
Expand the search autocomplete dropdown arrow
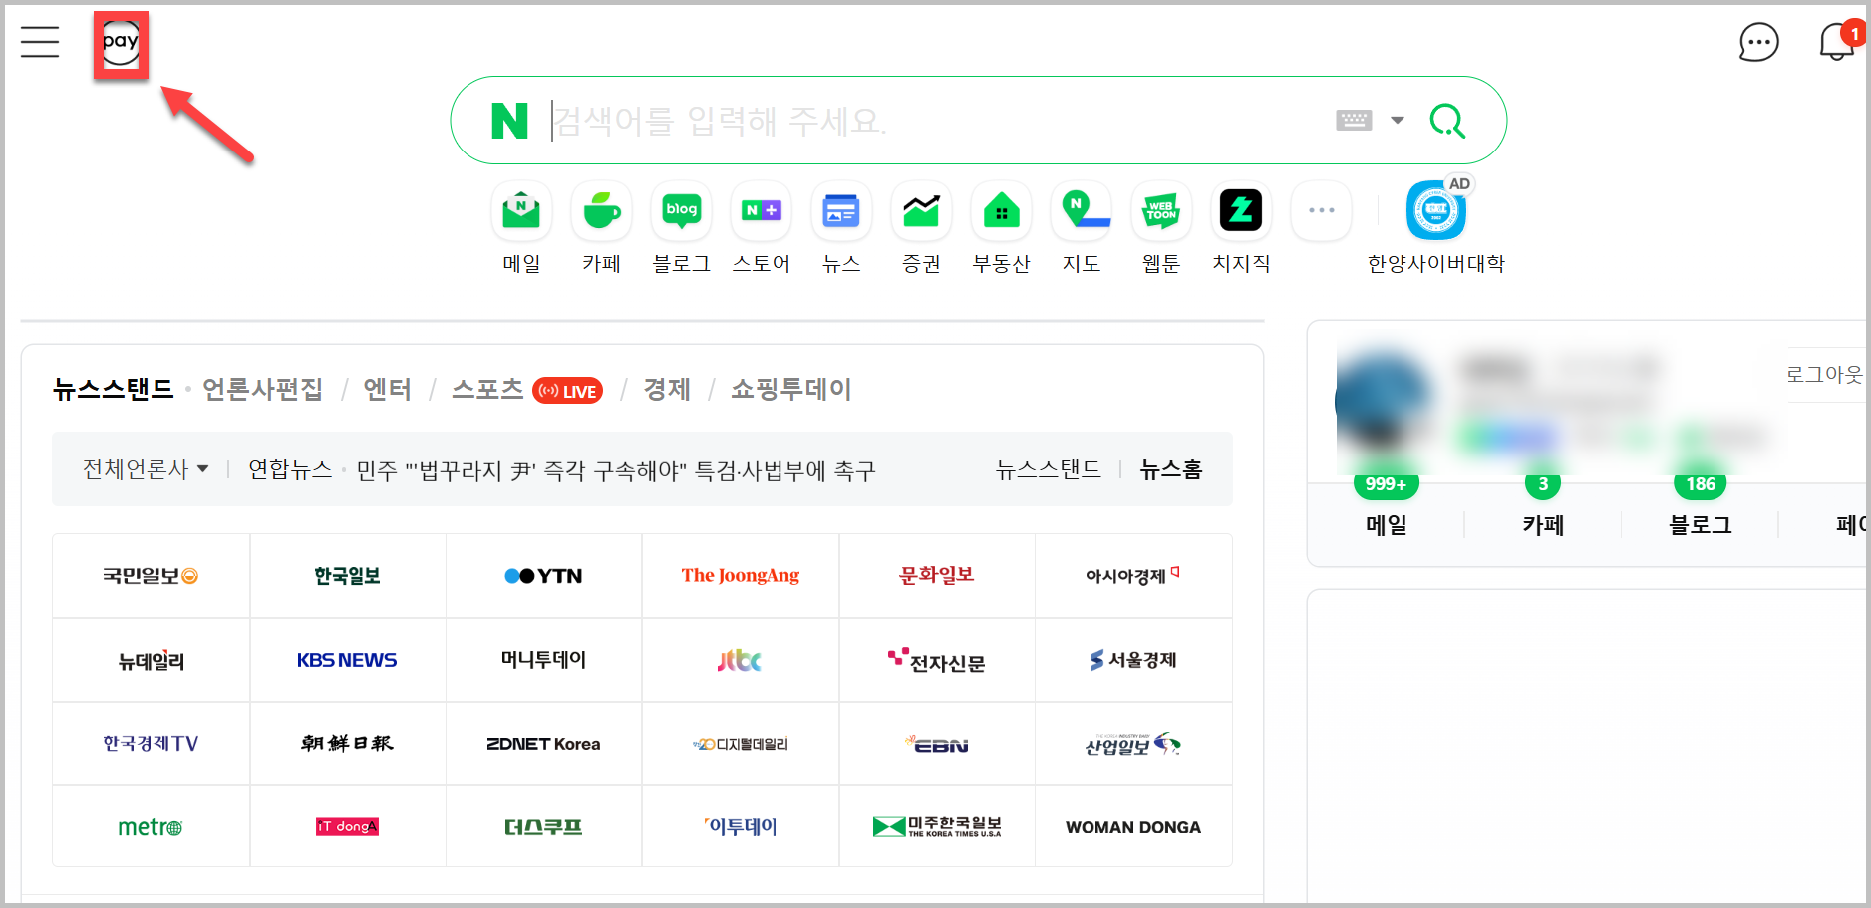(1398, 121)
